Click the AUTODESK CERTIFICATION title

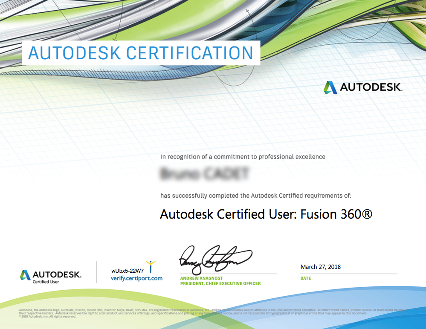pyautogui.click(x=141, y=53)
